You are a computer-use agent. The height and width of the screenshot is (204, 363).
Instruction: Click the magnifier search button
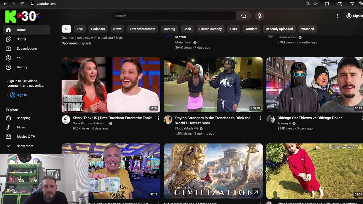pyautogui.click(x=244, y=16)
